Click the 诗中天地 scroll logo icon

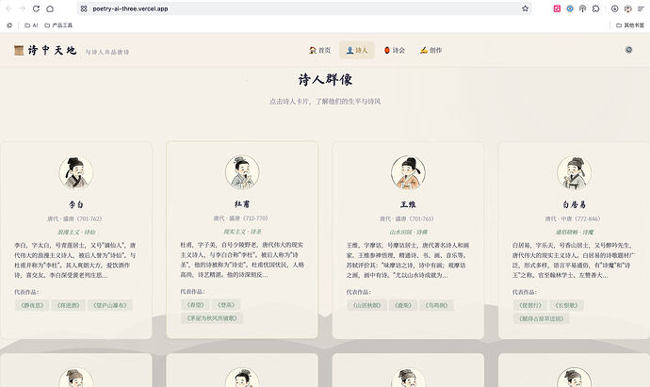pos(19,50)
